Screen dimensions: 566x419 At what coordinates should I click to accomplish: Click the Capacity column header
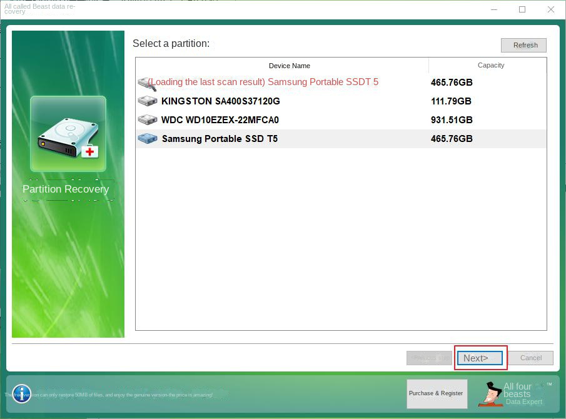(x=490, y=66)
